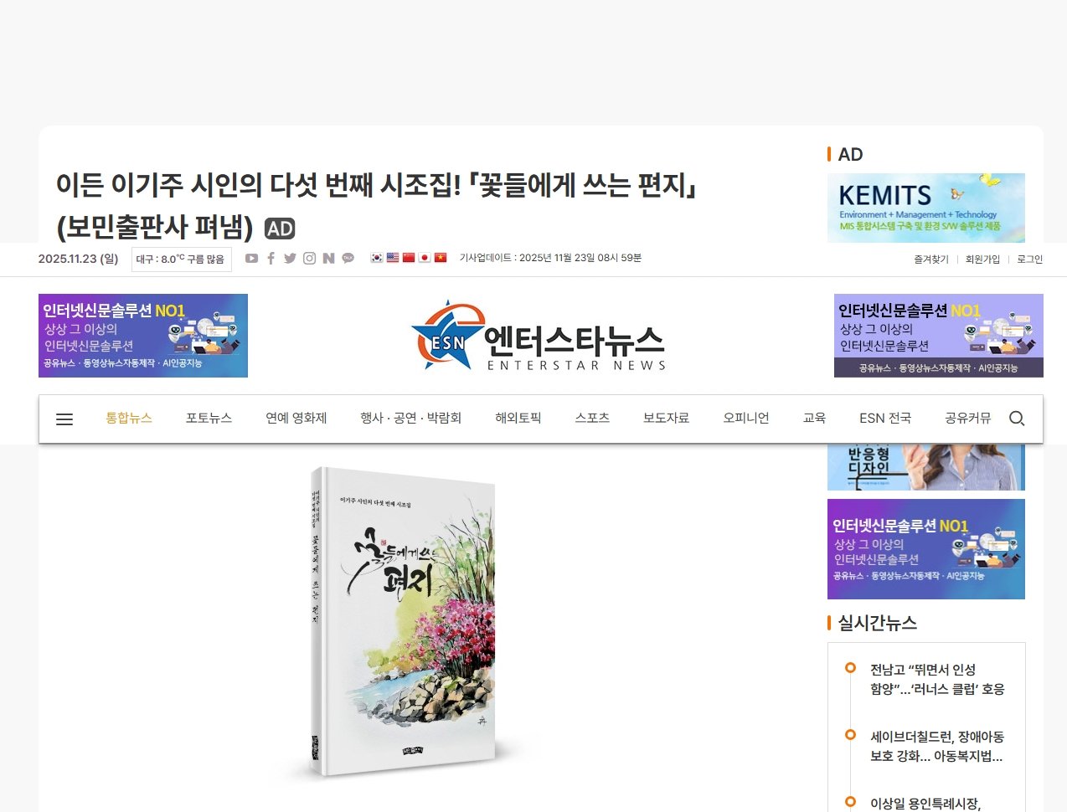This screenshot has width=1067, height=812.
Task: Select the Vietnam flag icon
Action: pos(441,258)
